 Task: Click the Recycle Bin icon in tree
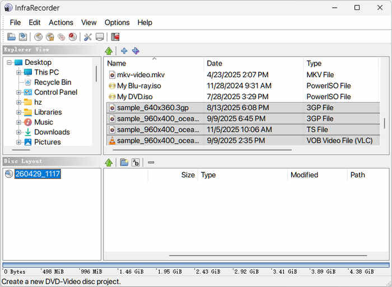coord(28,82)
